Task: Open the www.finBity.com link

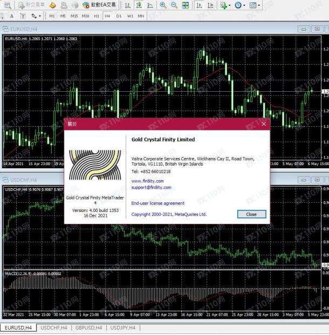Action: (x=148, y=181)
